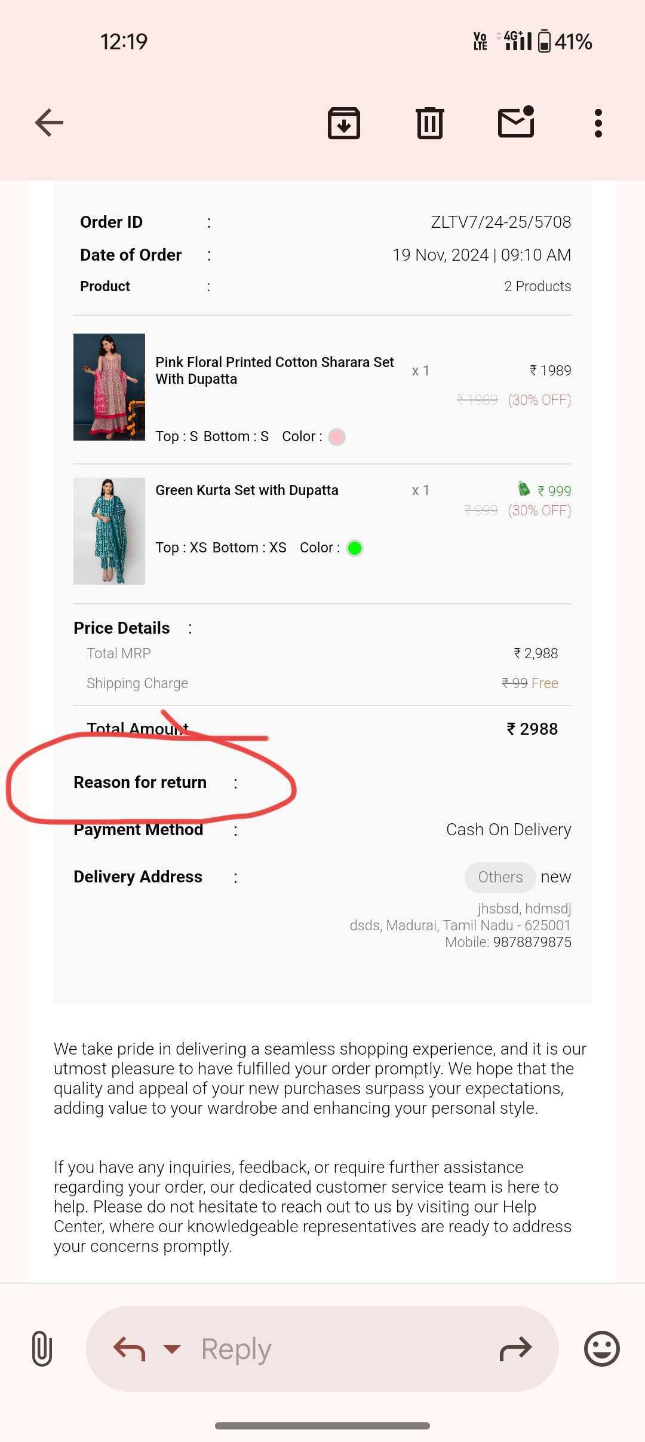Delete email with trash icon
Image resolution: width=645 pixels, height=1442 pixels.
430,123
